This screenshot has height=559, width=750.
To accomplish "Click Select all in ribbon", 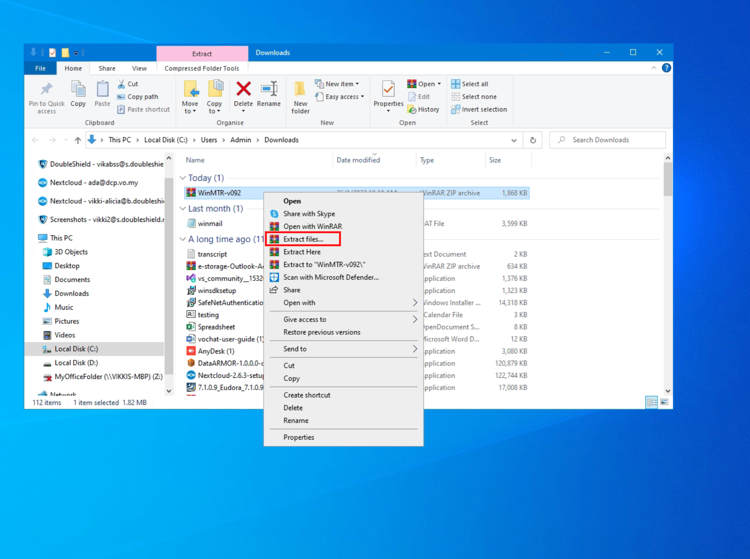I will pyautogui.click(x=470, y=84).
